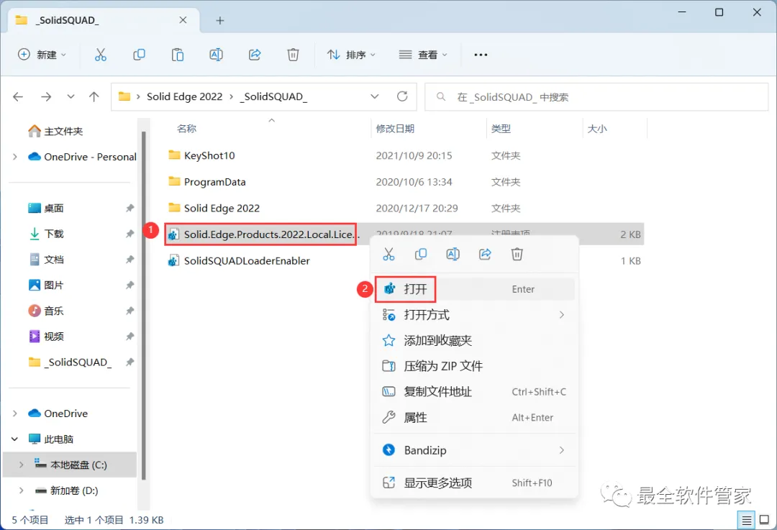Open pinned _SolidSQUAD_ folder in sidebar
The width and height of the screenshot is (777, 530).
click(x=70, y=362)
